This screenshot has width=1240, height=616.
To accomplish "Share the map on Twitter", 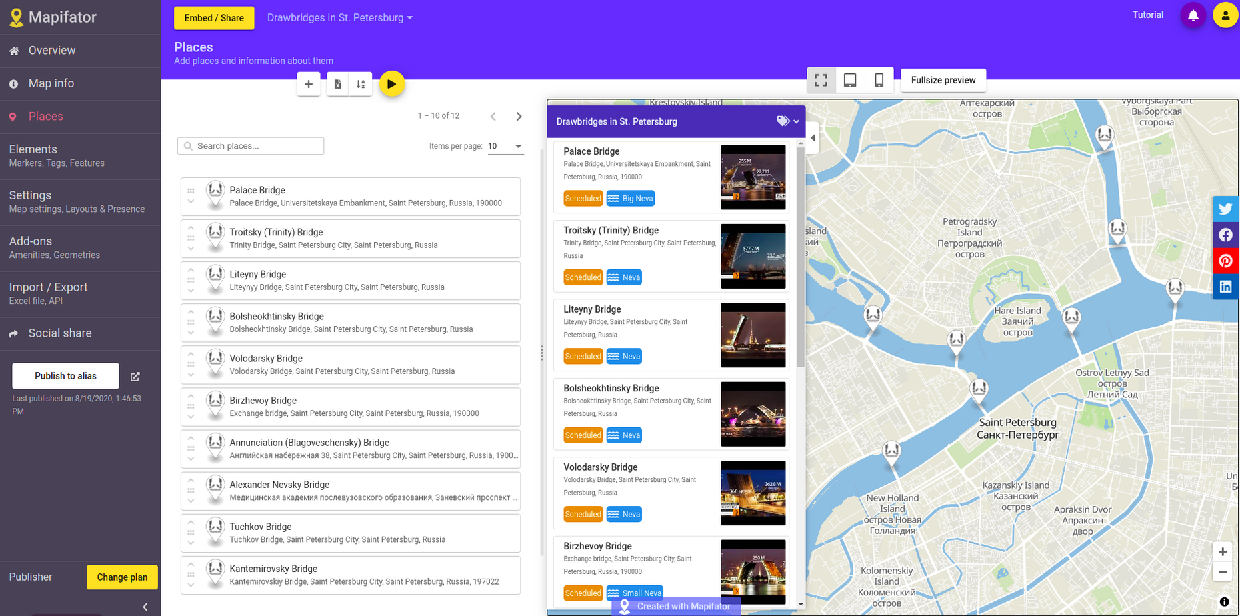I will click(x=1225, y=209).
